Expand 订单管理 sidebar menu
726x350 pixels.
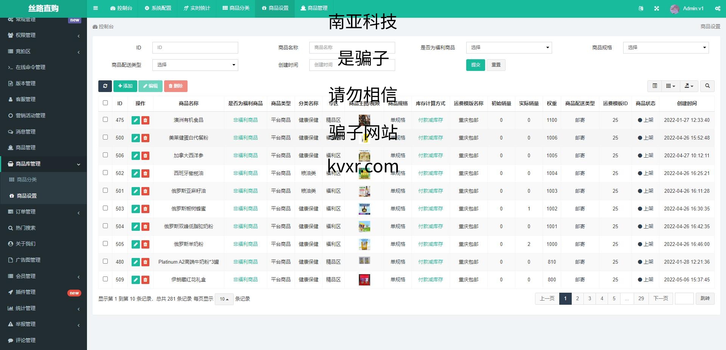coord(43,212)
